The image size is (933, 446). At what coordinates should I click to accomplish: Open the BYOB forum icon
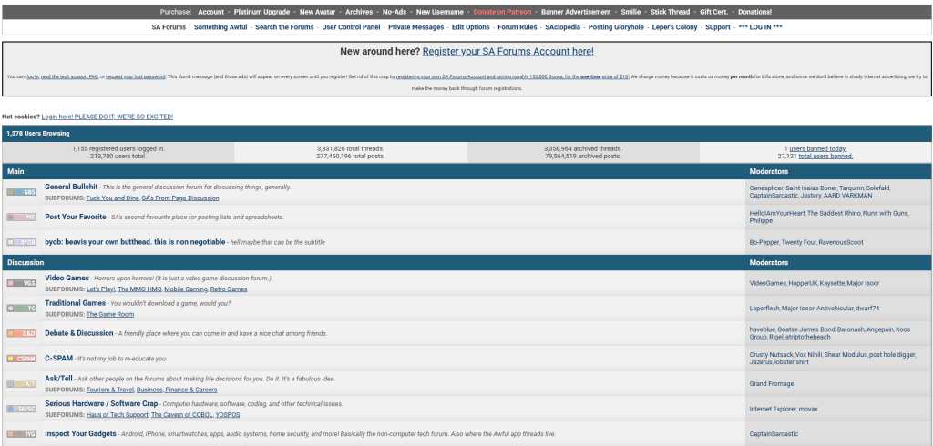22,242
